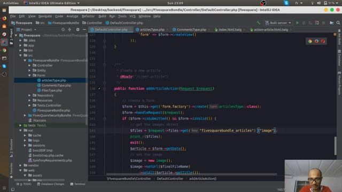
Task: Toggle the Database side panel
Action: 339,58
